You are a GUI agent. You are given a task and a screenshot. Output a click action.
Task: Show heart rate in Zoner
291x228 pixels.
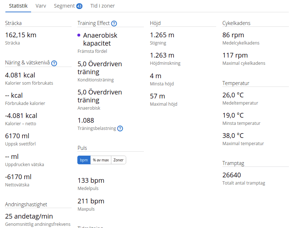118,160
